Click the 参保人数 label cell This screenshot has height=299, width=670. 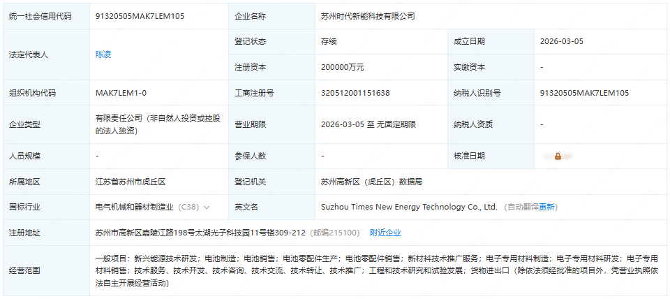271,156
